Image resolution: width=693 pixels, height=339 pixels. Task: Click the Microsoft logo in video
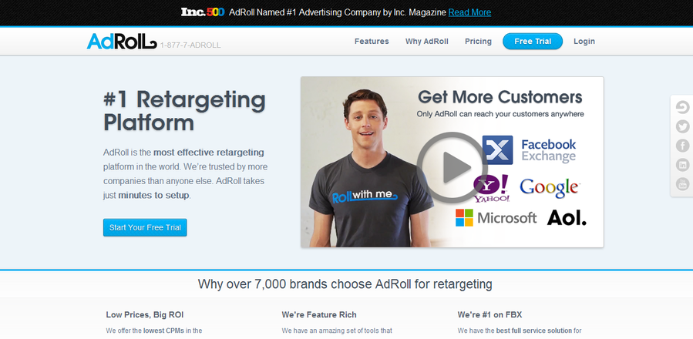(x=496, y=217)
